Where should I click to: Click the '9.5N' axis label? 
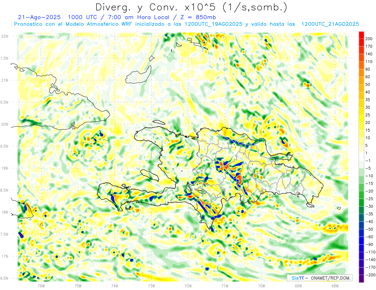point(4,146)
